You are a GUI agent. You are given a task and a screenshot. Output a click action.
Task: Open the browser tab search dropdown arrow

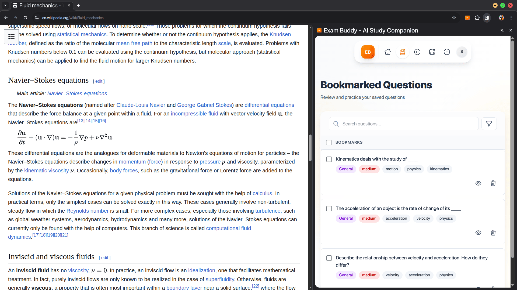[5, 5]
